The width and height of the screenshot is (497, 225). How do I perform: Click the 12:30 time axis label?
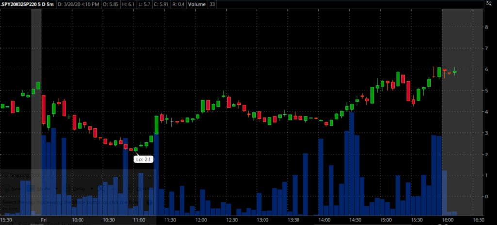tap(232, 220)
